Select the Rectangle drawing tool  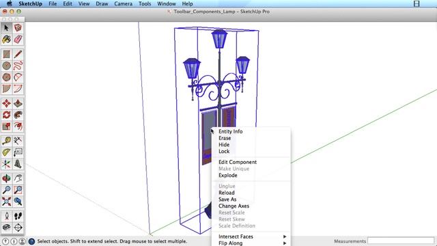coord(6,54)
